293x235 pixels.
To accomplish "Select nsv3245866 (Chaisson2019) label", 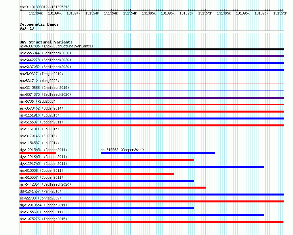I will pyautogui.click(x=44, y=88).
